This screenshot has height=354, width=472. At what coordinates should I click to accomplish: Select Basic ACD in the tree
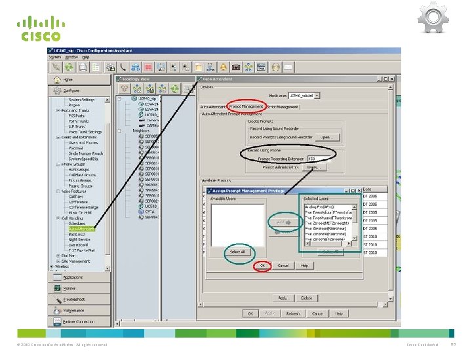click(x=77, y=234)
